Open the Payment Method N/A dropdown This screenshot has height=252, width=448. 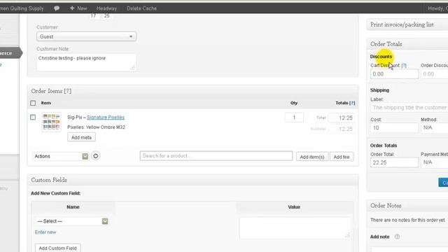pos(435,162)
